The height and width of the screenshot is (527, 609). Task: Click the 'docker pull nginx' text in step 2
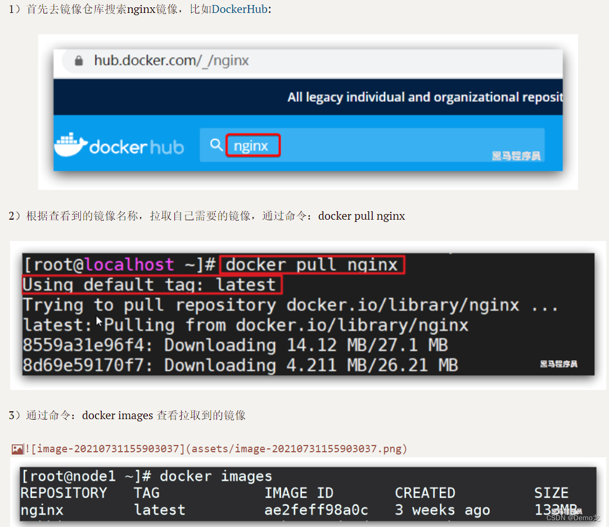pos(362,216)
